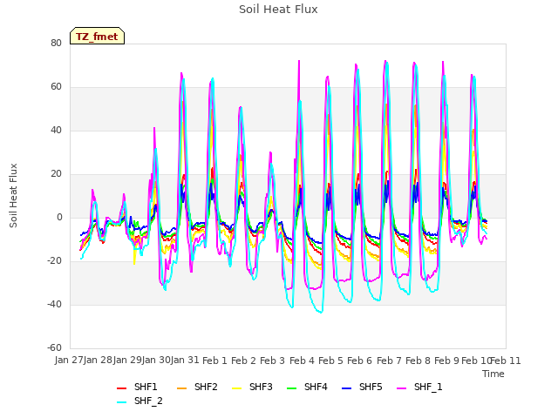Viewport: 558px width, 418px height.
Task: Toggle the SHF2 legend entry
Action: [206, 387]
